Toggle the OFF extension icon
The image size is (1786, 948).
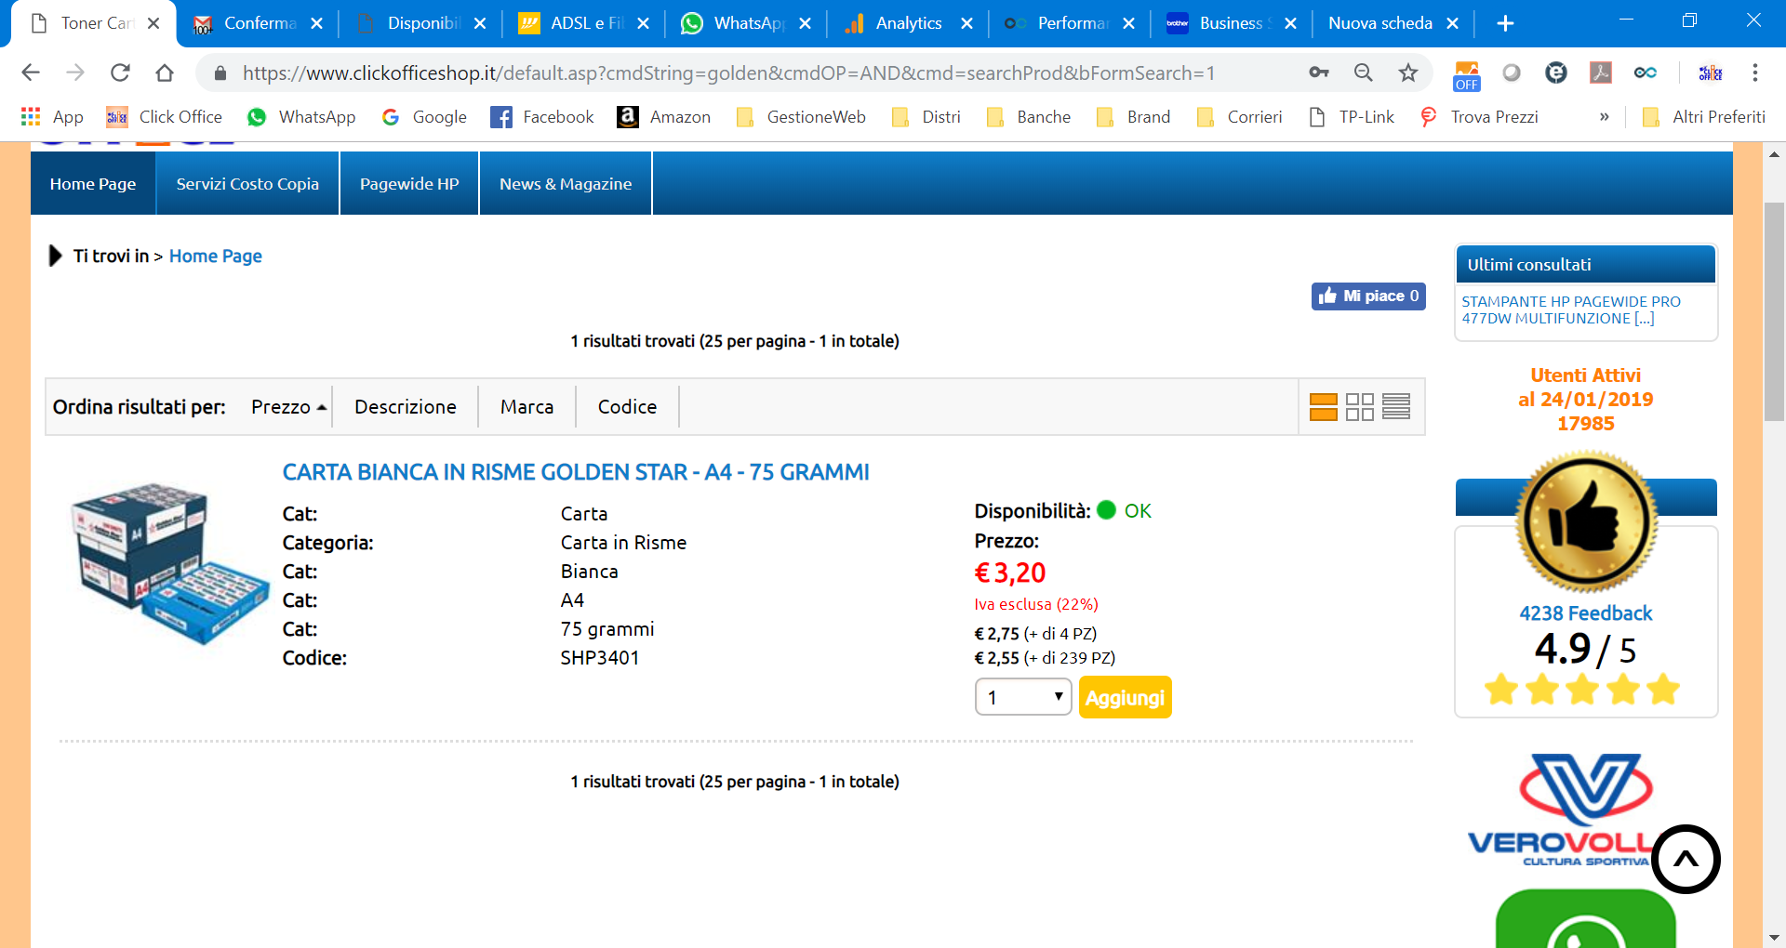click(x=1467, y=74)
